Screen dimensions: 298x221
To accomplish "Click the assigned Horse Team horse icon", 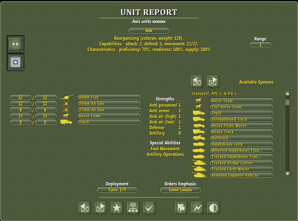I will [66, 115].
